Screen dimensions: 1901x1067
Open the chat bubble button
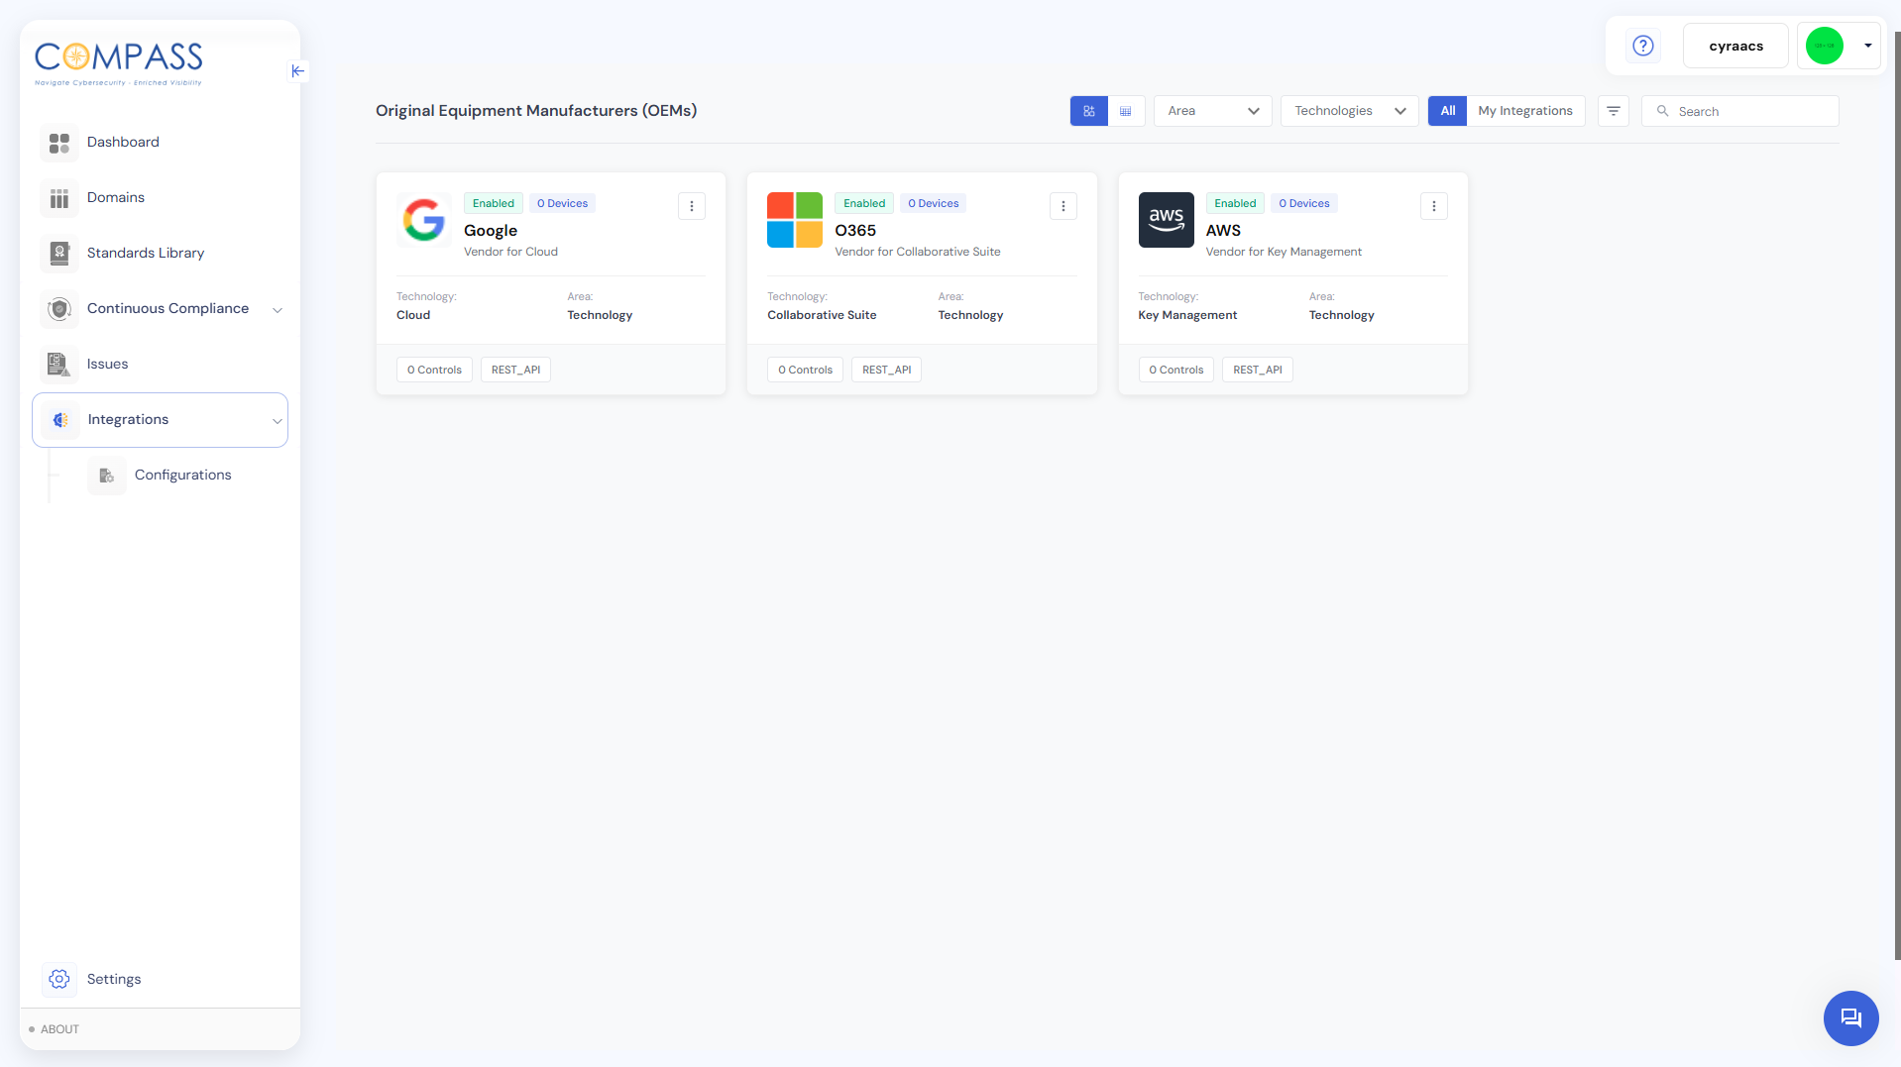(x=1850, y=1017)
